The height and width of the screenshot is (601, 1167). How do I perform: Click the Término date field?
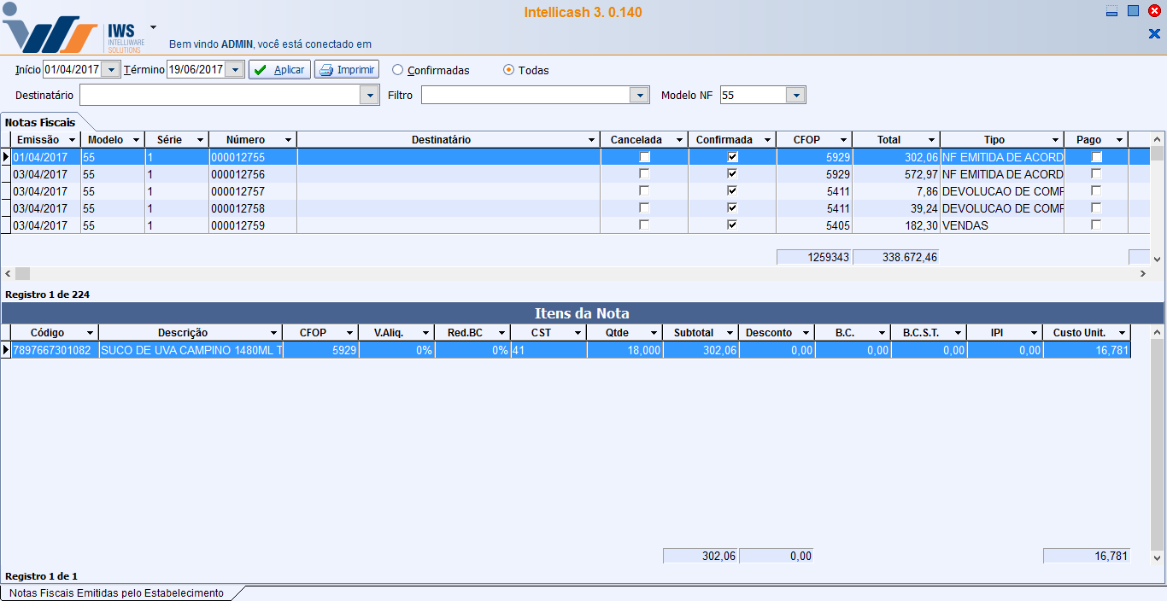pyautogui.click(x=196, y=70)
